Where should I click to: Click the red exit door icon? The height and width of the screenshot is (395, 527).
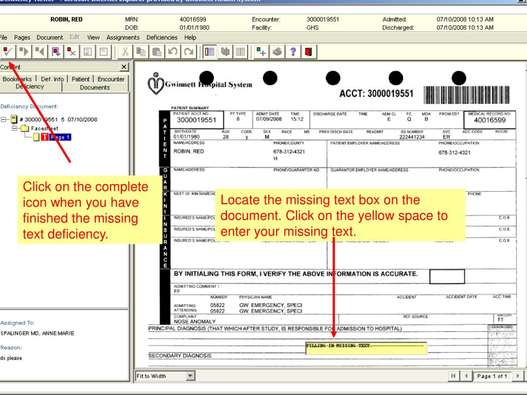coord(309,52)
